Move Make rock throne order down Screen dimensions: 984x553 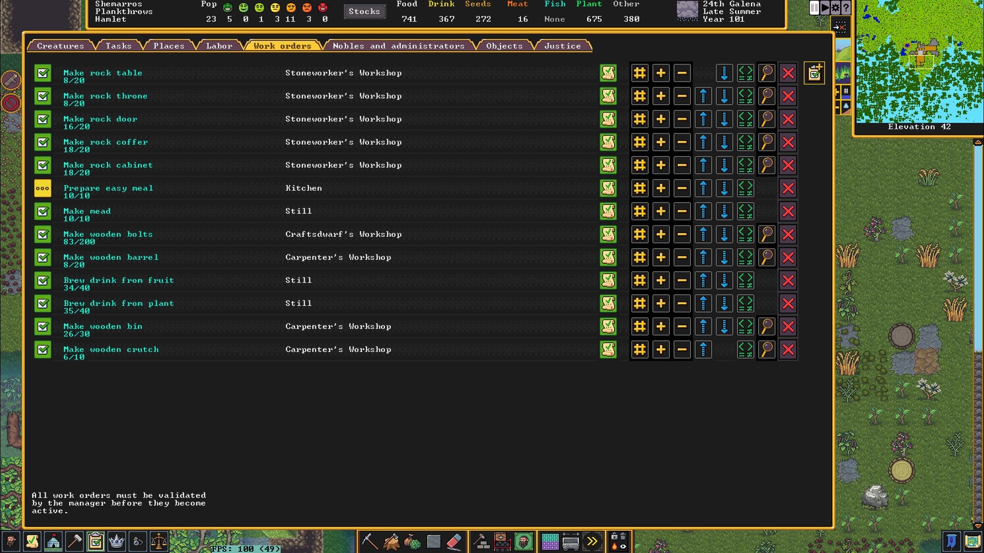724,96
